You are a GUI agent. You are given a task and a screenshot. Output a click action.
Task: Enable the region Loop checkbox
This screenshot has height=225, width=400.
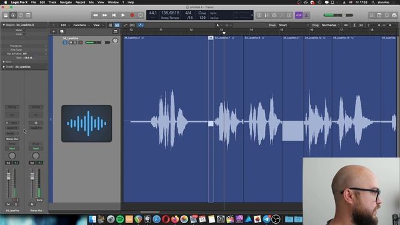24,34
